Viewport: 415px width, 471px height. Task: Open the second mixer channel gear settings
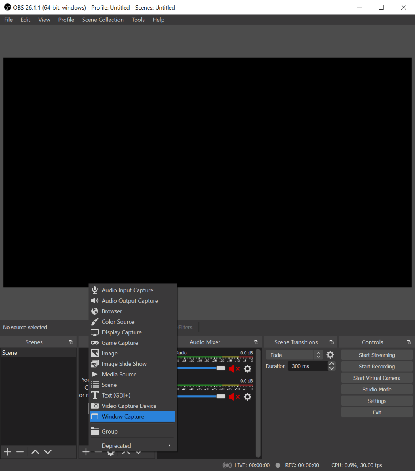(248, 397)
